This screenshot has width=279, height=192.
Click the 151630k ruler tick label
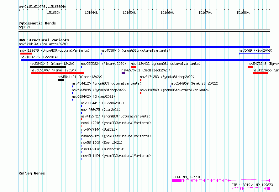coord(54,13)
